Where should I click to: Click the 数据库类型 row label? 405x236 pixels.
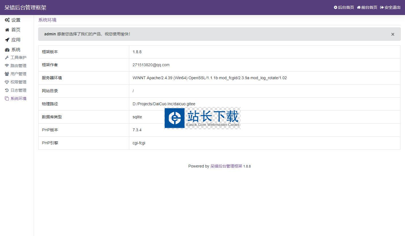(52, 117)
